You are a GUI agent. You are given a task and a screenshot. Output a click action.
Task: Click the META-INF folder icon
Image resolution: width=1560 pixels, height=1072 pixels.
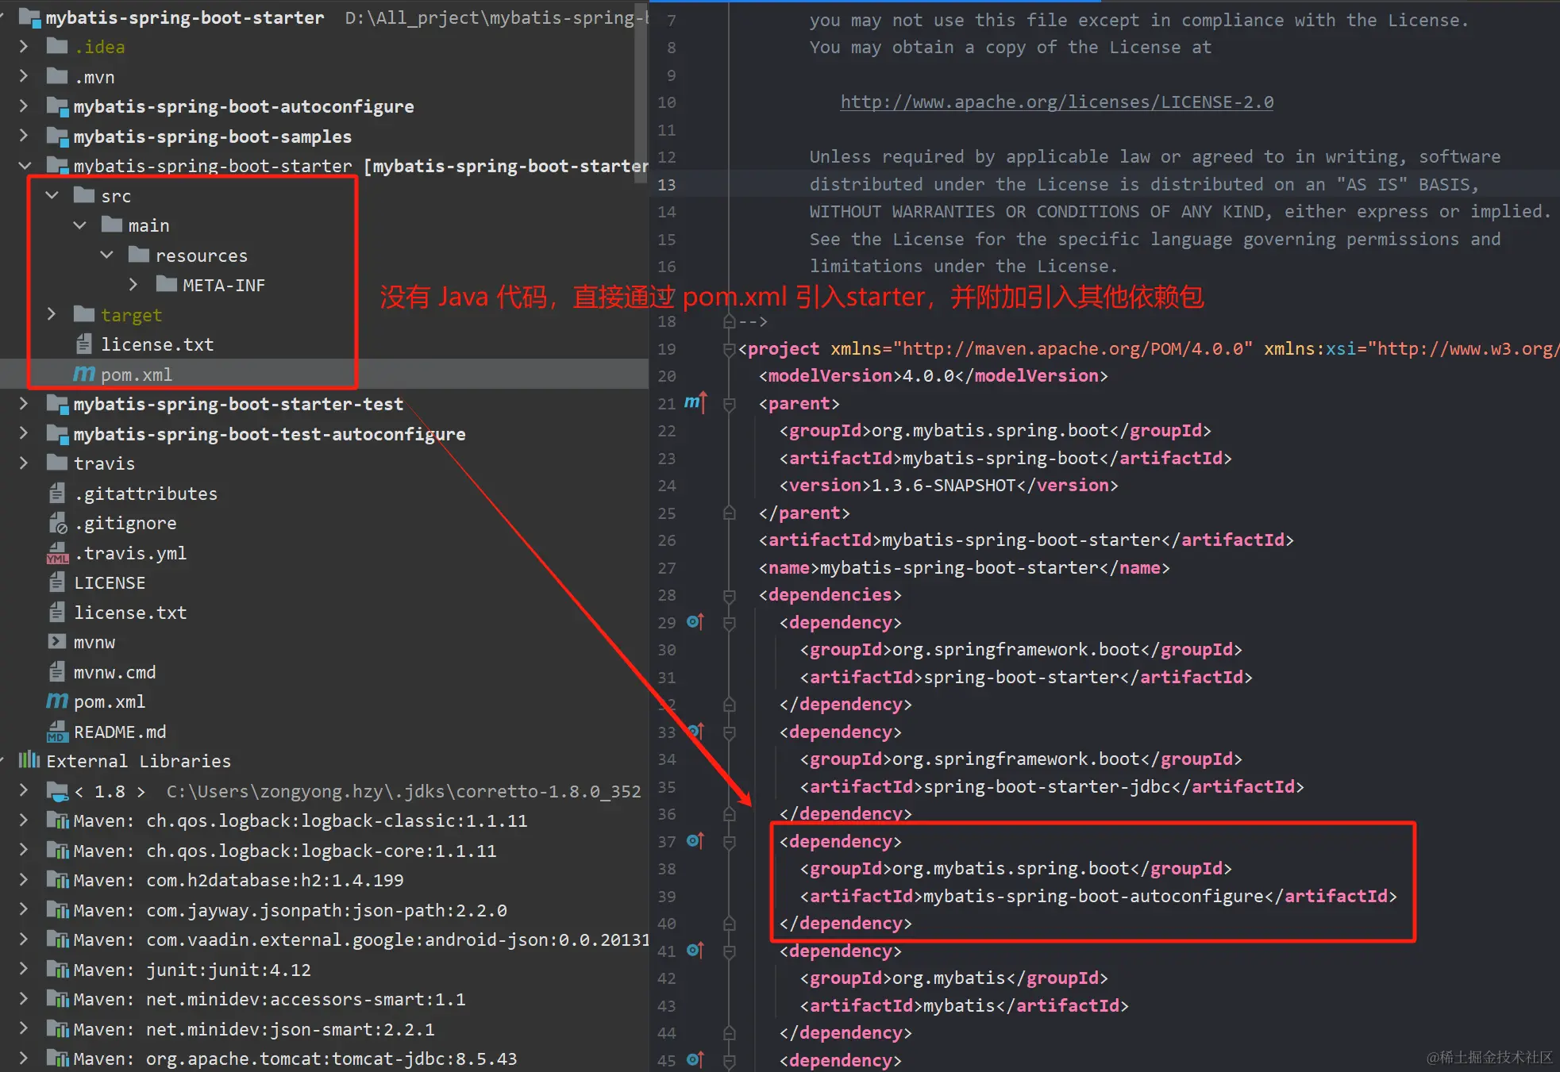[167, 284]
